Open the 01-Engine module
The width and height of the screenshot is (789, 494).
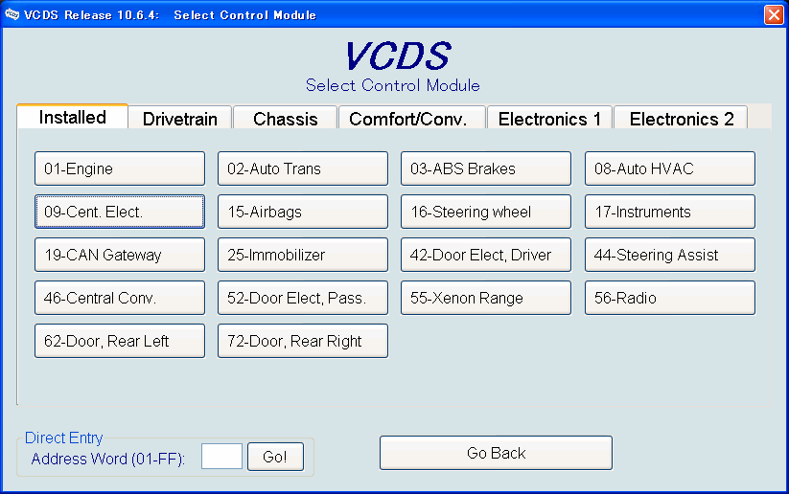[120, 168]
